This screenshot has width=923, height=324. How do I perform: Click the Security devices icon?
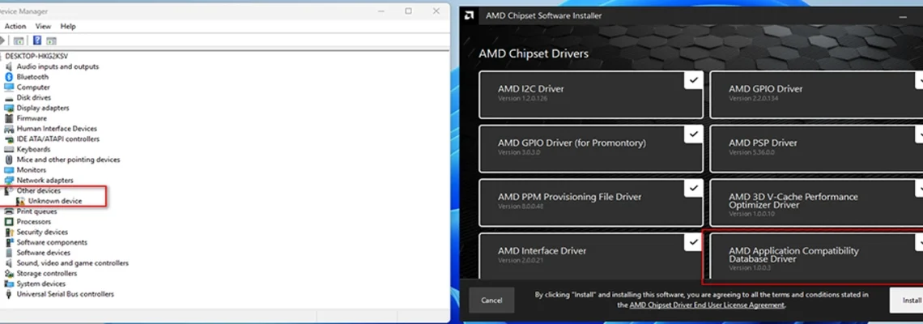[9, 232]
